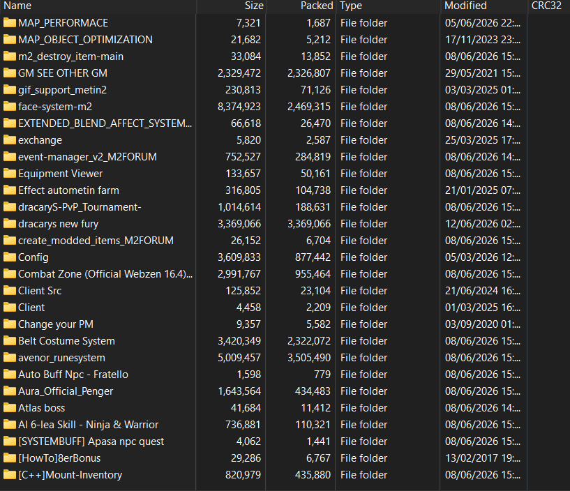Click the size value 8,374,923
The width and height of the screenshot is (570, 491).
239,107
